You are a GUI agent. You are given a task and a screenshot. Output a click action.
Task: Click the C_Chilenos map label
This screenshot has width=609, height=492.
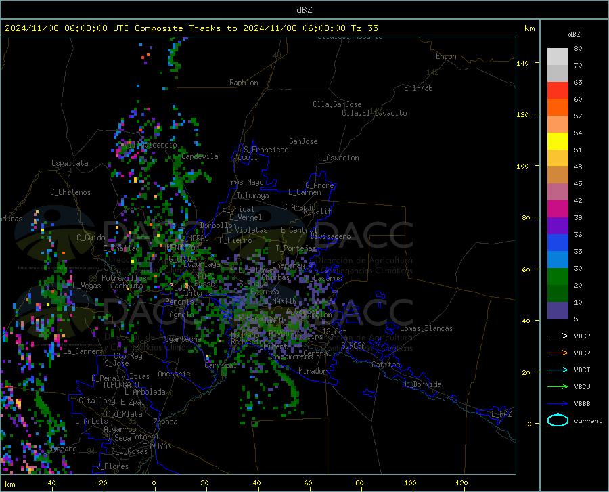(x=70, y=192)
